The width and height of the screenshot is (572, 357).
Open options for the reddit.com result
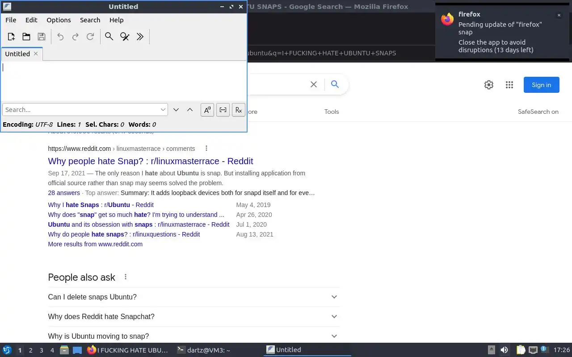point(206,148)
